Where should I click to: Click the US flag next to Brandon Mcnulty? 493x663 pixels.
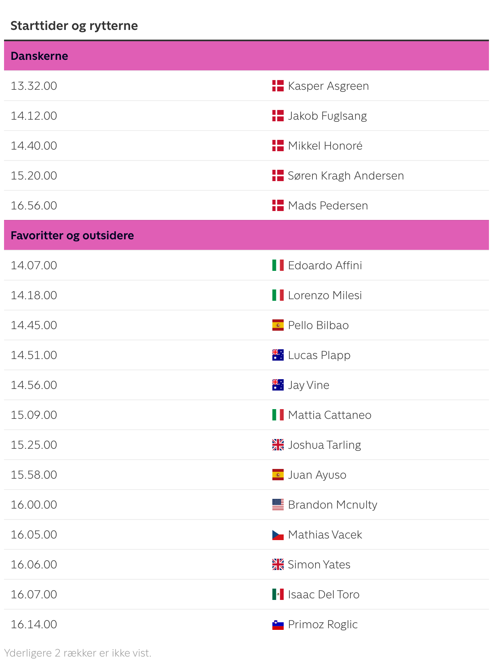278,505
